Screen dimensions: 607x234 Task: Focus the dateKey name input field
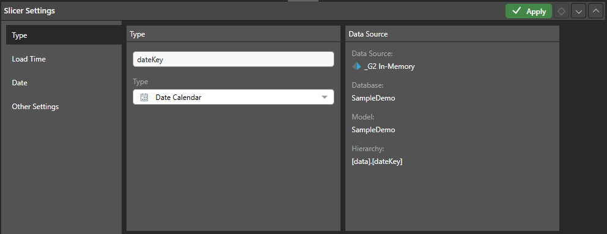[x=234, y=60]
